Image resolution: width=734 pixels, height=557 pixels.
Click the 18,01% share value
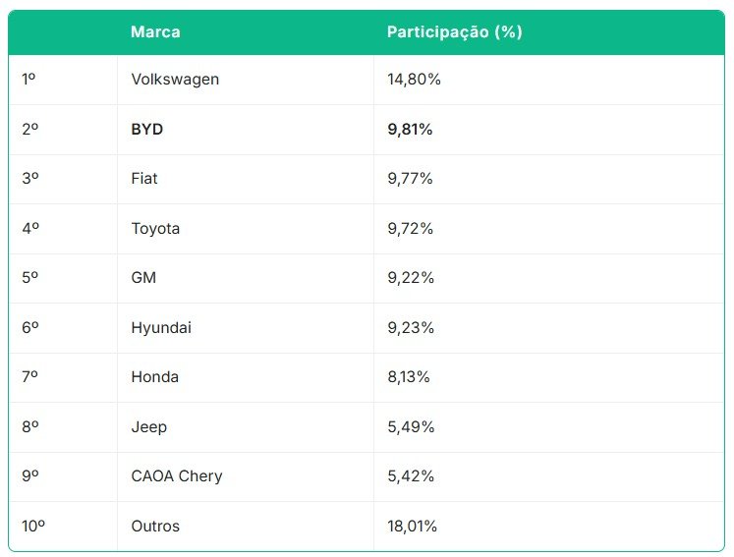[x=412, y=527]
